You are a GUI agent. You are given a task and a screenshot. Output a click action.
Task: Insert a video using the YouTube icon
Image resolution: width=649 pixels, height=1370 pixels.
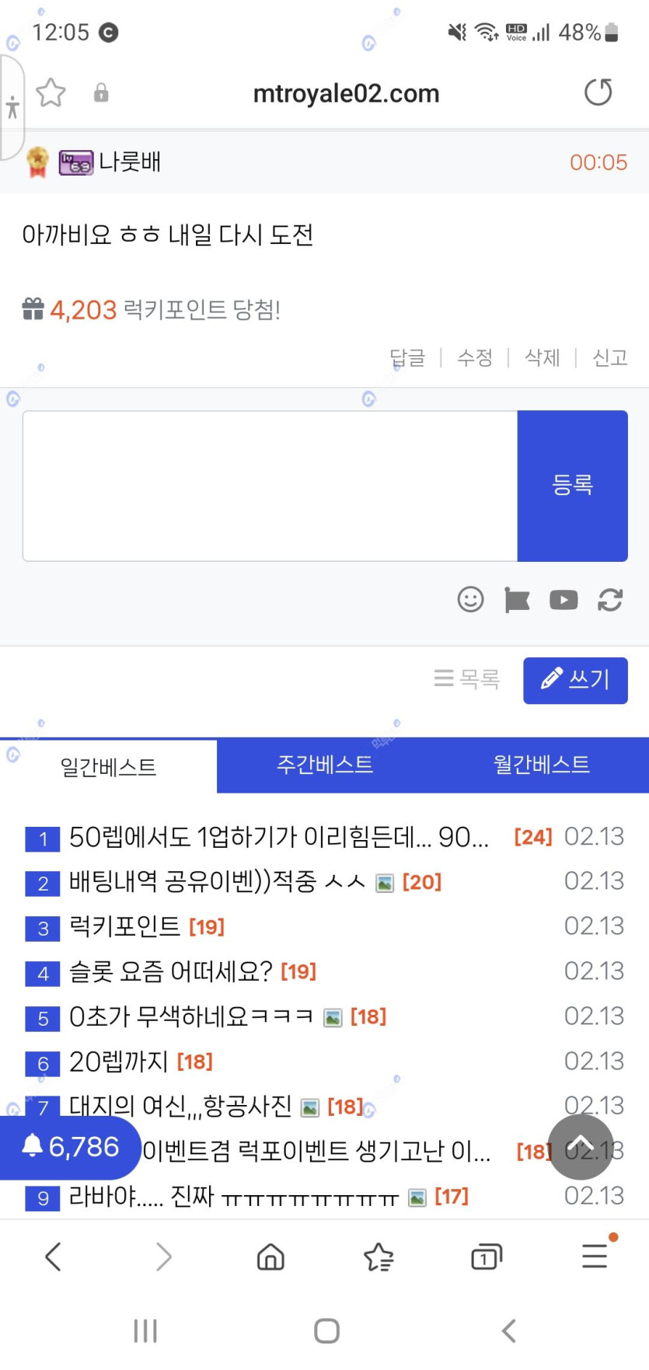coord(564,600)
